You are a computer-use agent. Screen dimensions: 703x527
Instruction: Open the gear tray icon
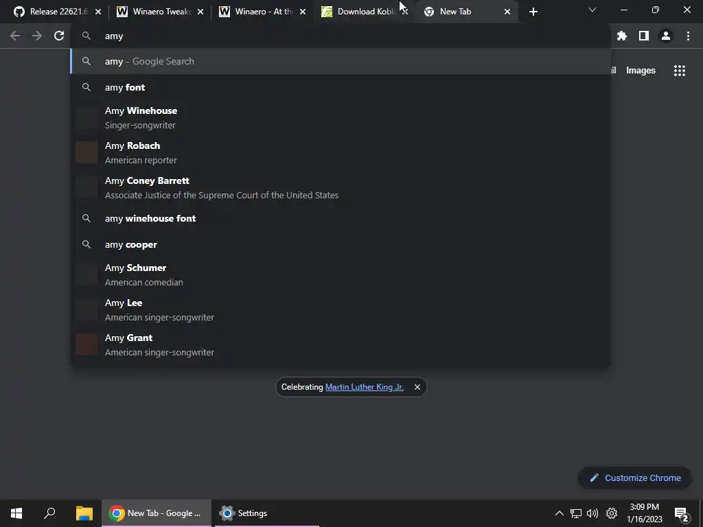pyautogui.click(x=612, y=513)
